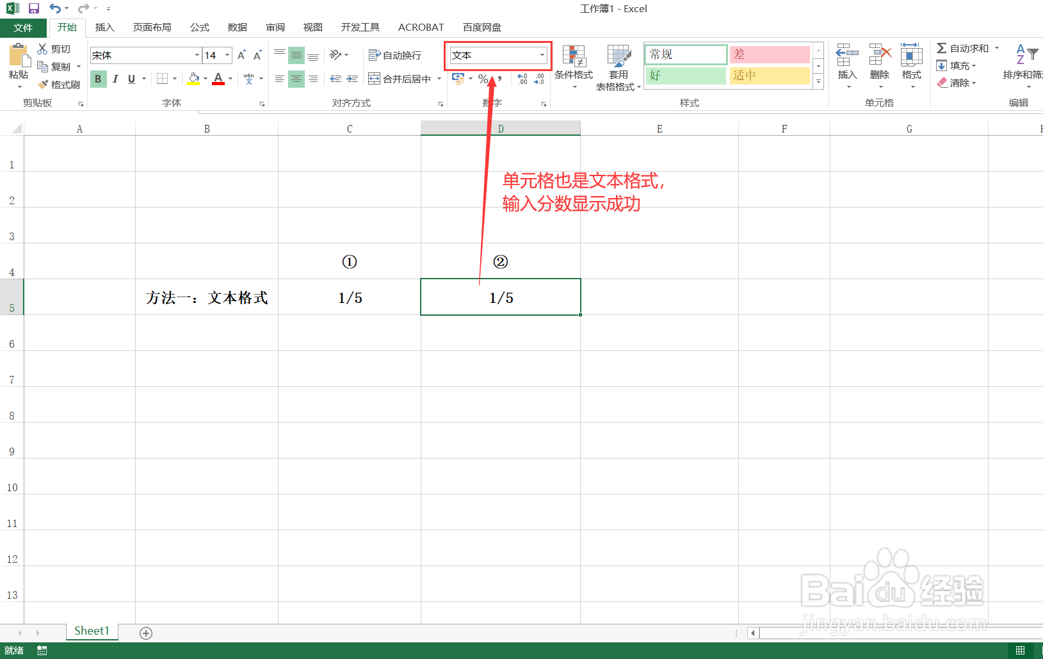Open font color dropdown arrow

(230, 79)
